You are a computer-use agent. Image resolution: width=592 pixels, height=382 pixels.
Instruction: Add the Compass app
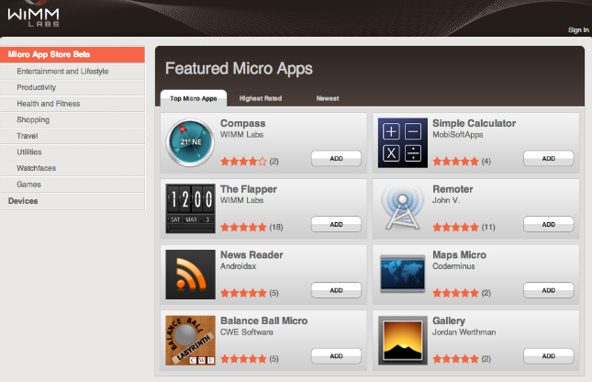click(336, 158)
